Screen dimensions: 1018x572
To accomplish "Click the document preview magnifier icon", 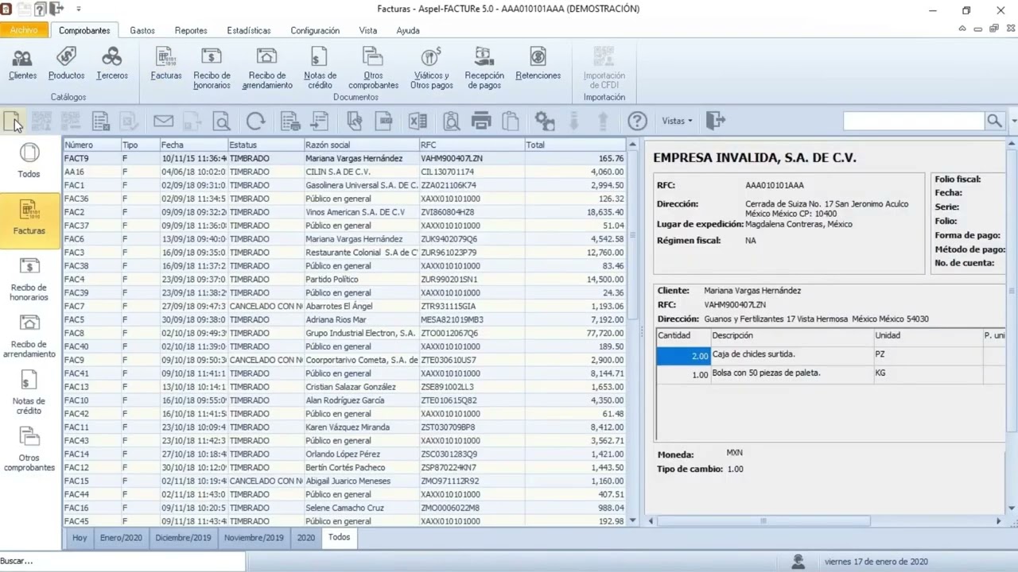I will click(222, 121).
